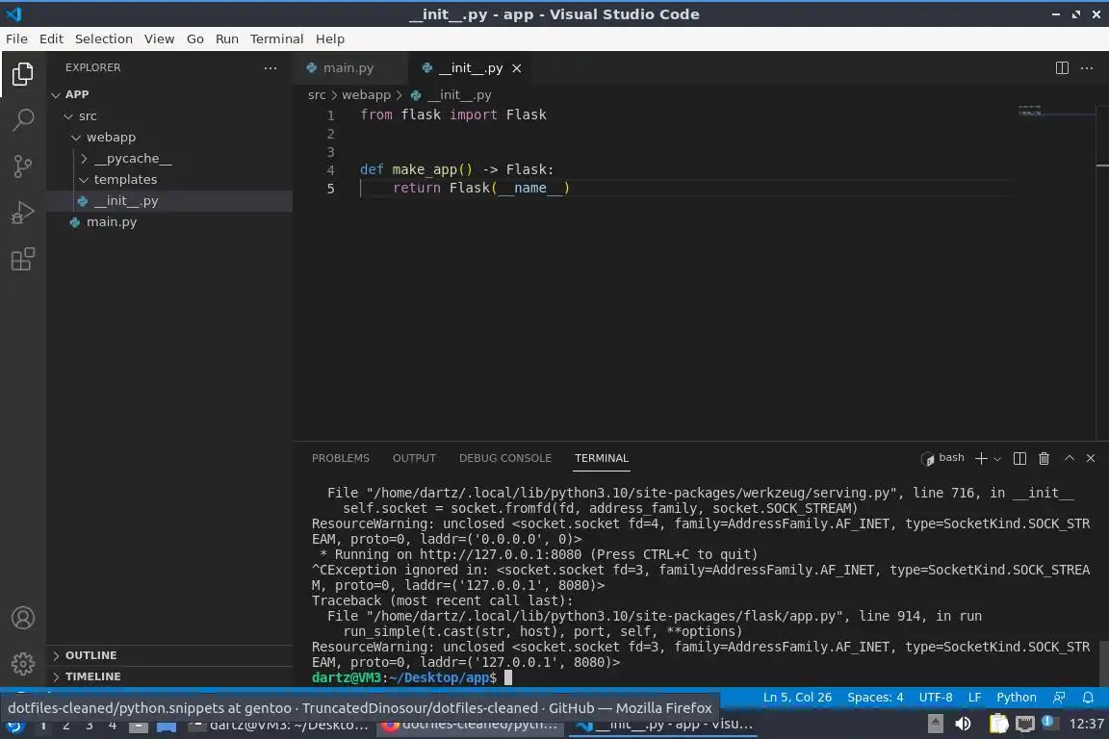Switch to dartz@VM3 terminal in taskbar
Viewport: 1109px width, 739px height.
[x=280, y=725]
